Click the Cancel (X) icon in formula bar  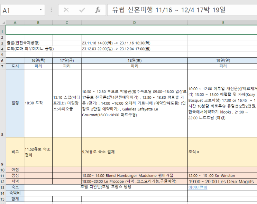pos(66,10)
